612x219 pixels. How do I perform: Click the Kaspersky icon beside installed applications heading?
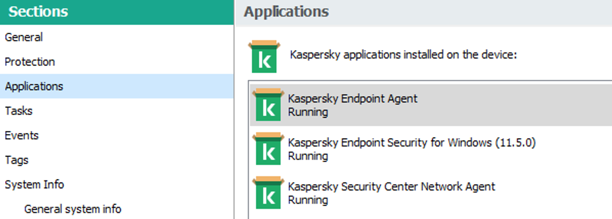coord(264,56)
